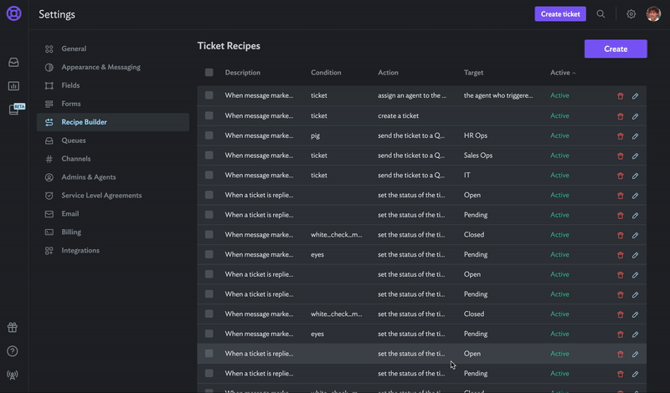Open the user avatar menu
Image resolution: width=670 pixels, height=393 pixels.
653,14
